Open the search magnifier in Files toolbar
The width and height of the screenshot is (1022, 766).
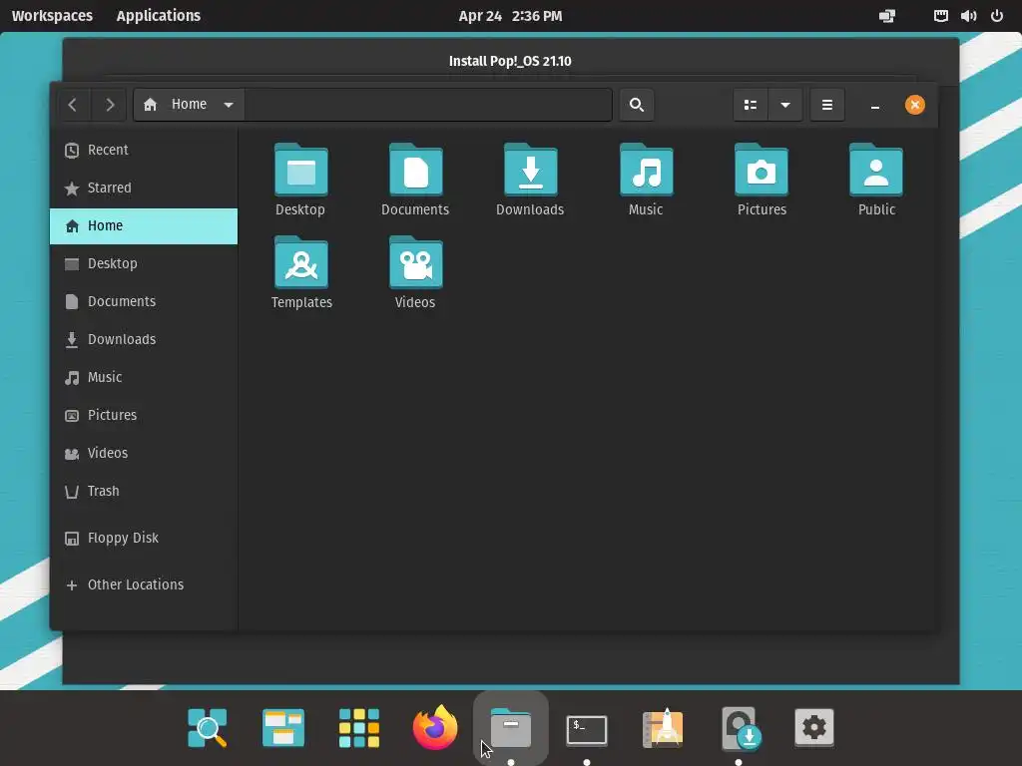637,105
